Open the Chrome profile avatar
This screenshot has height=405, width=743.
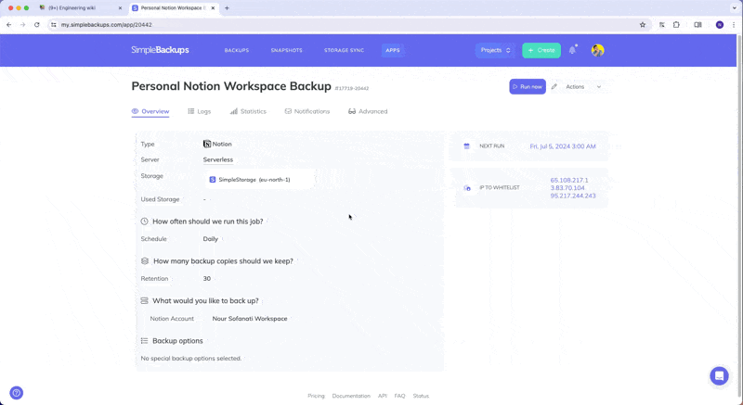tap(719, 25)
